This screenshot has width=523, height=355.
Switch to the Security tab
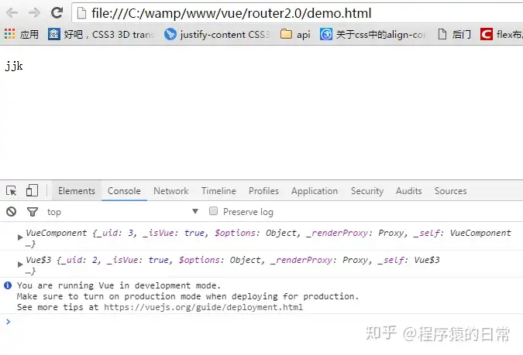click(x=367, y=191)
